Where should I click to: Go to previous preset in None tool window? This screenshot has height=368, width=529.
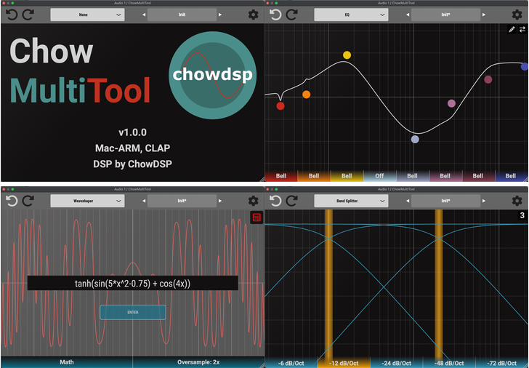[144, 15]
